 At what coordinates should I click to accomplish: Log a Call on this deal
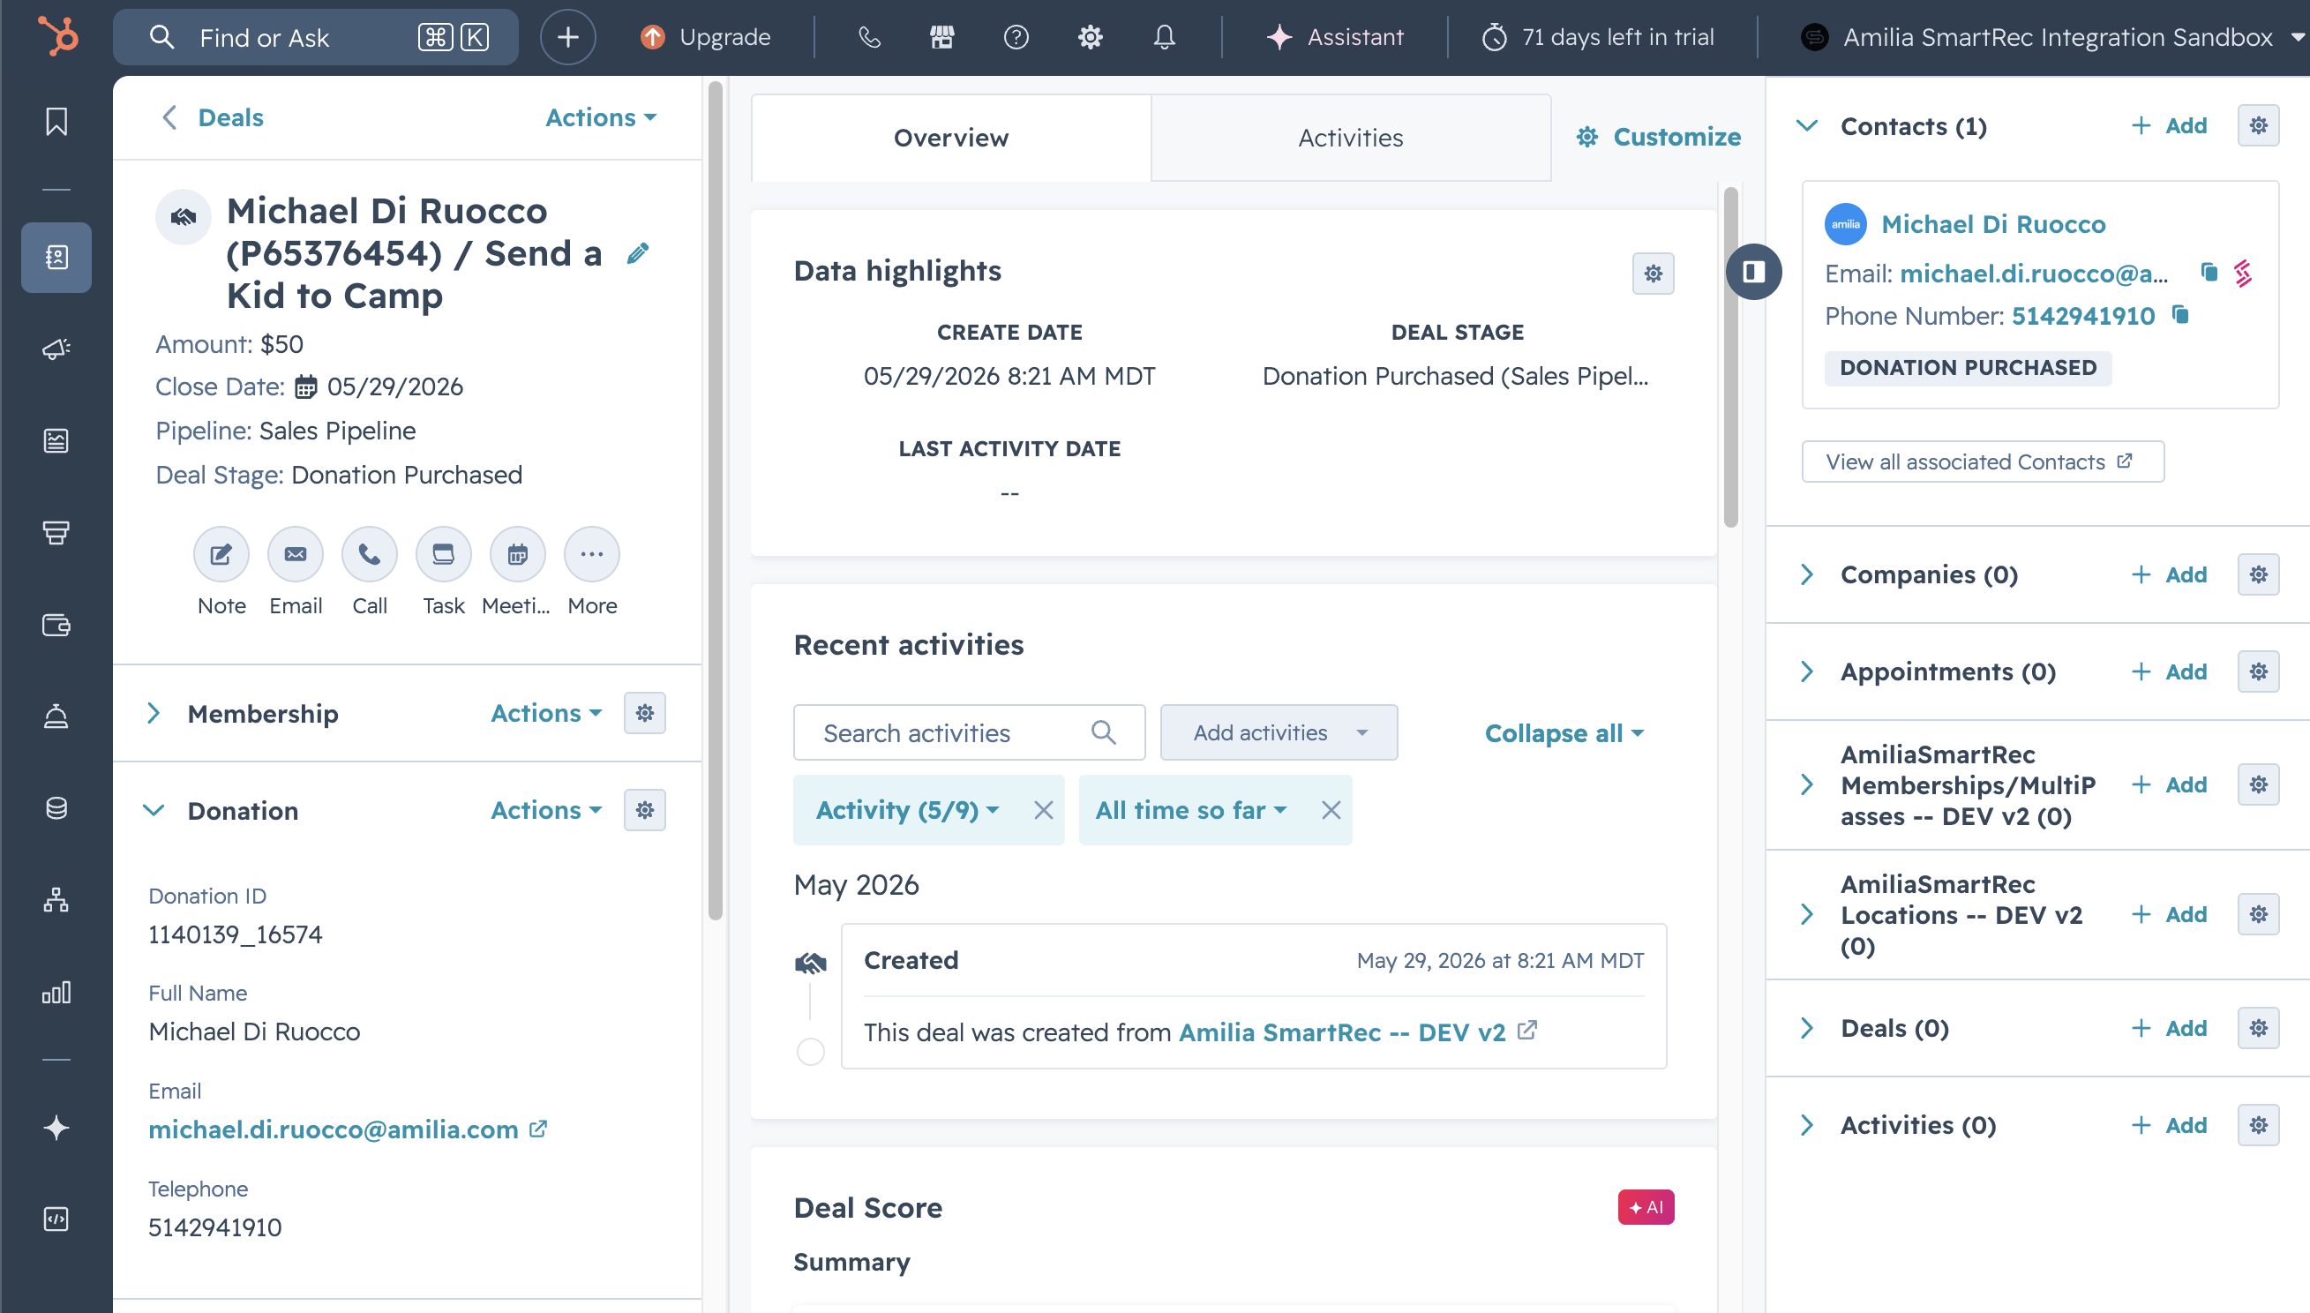point(370,553)
